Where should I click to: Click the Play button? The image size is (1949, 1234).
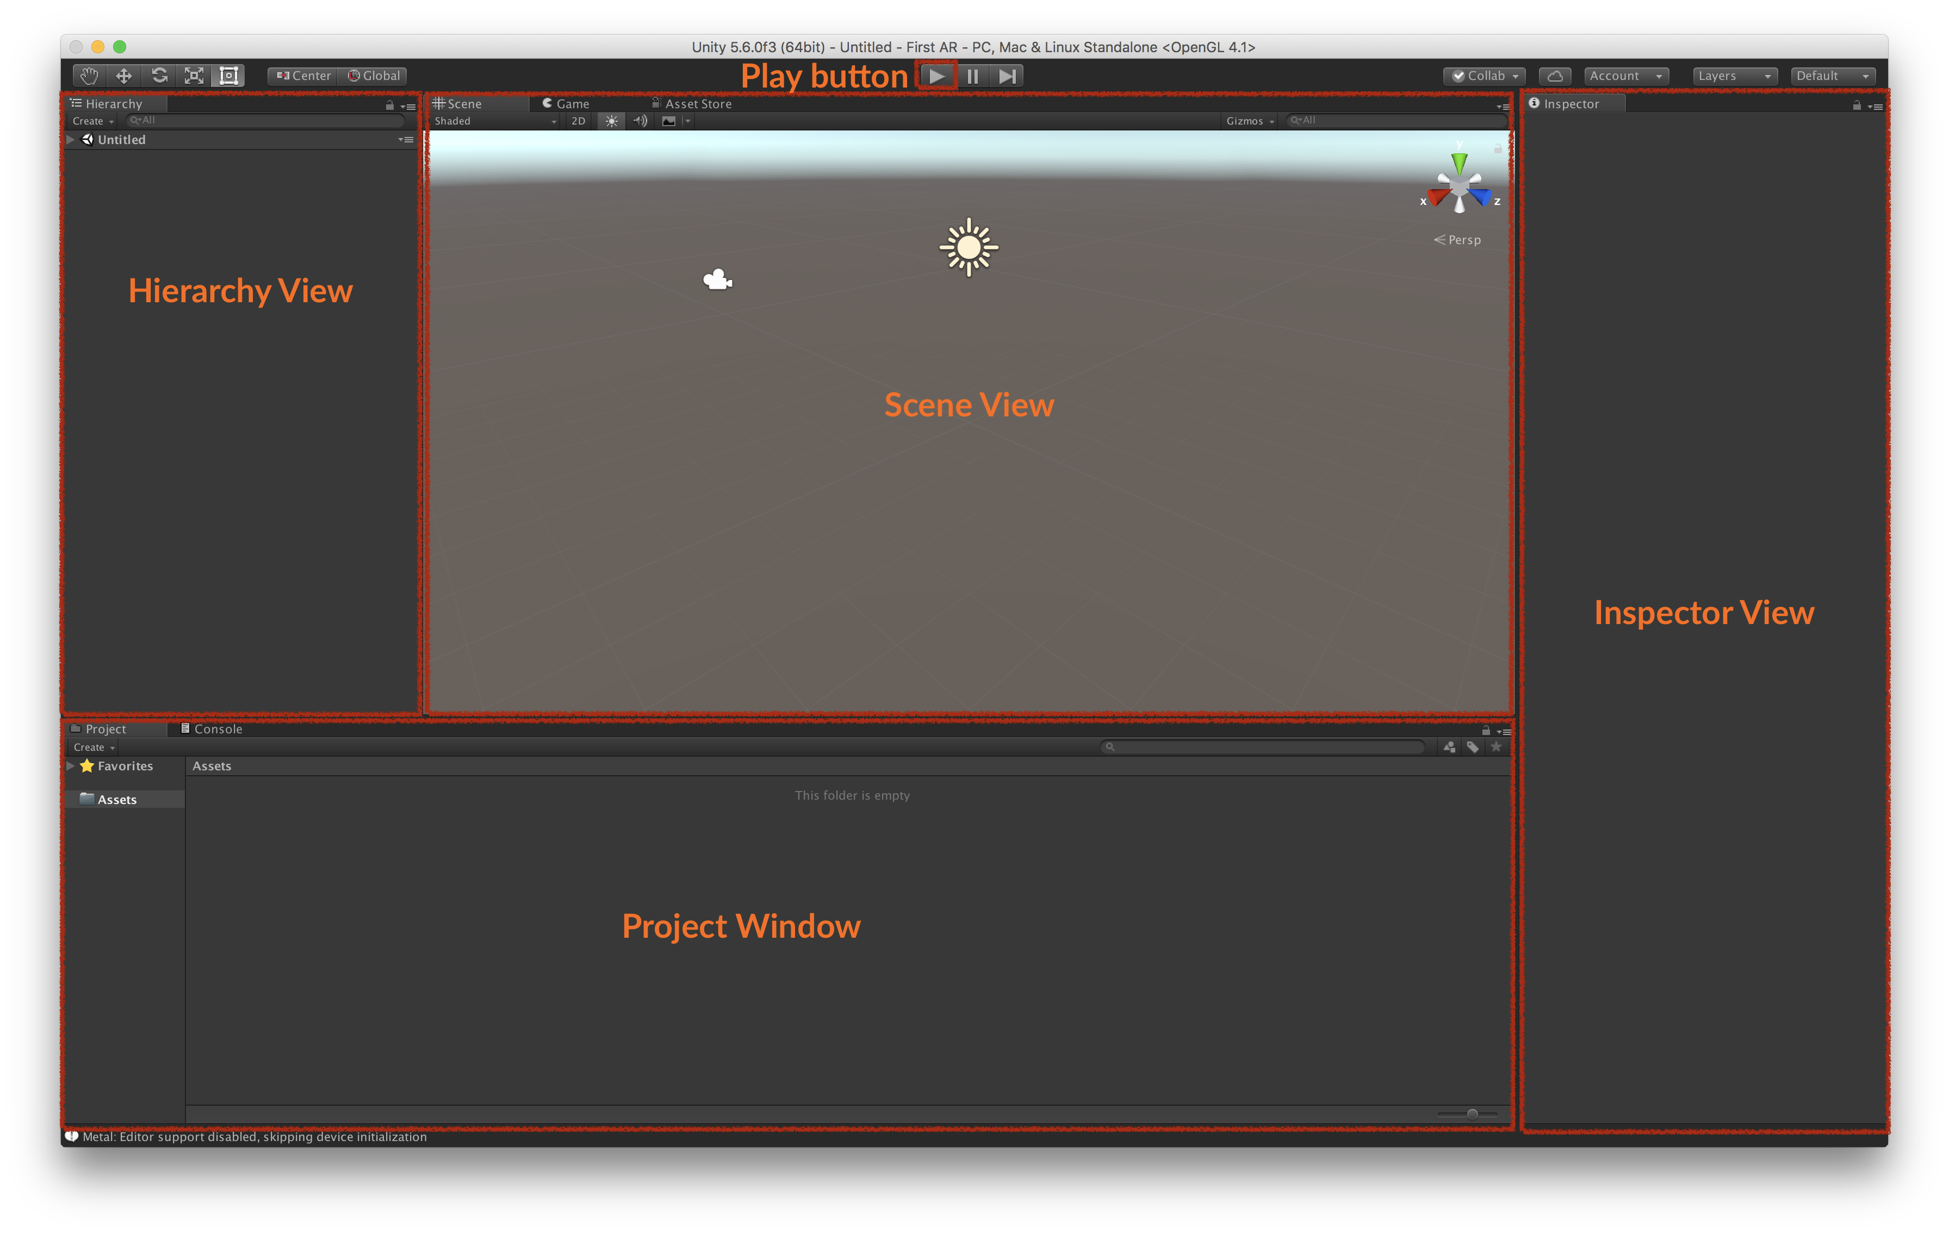936,76
